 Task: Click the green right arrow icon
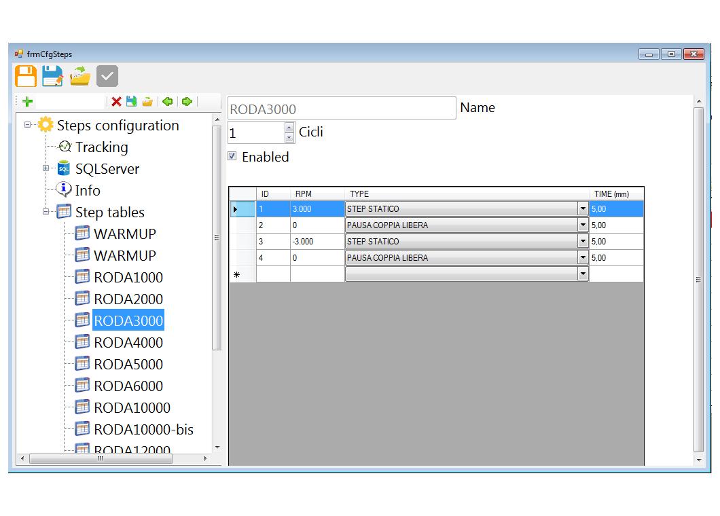pyautogui.click(x=187, y=102)
